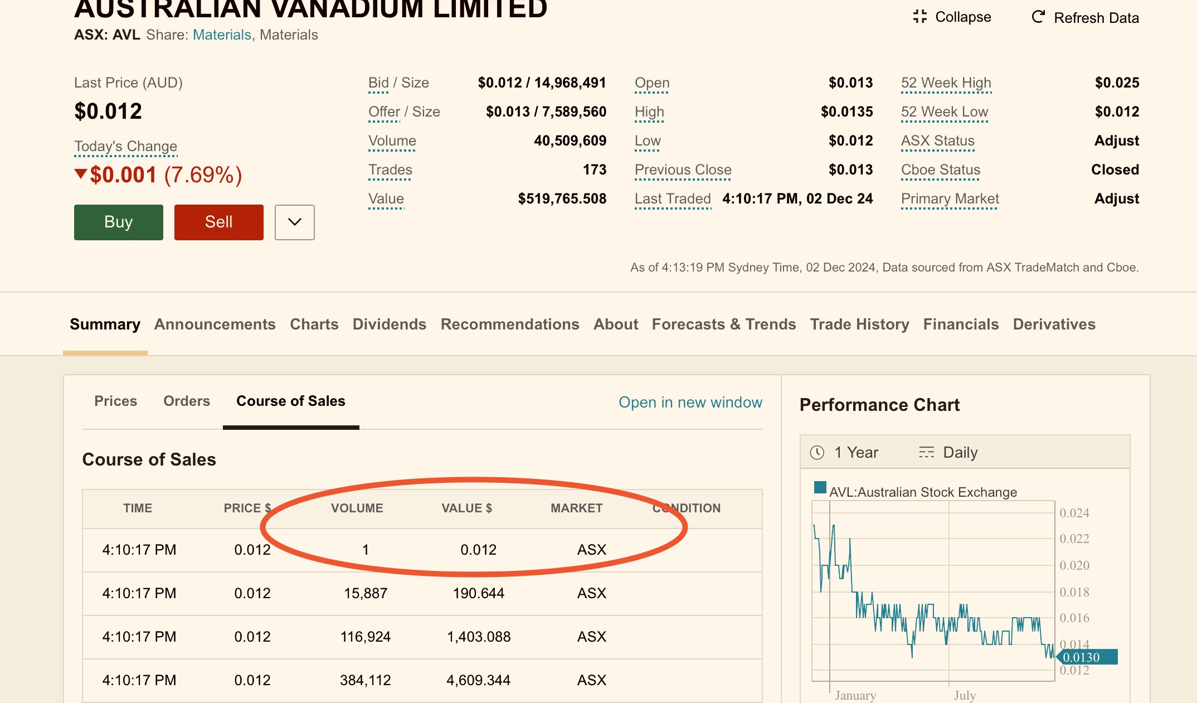Click the Value label in quote details
The height and width of the screenshot is (703, 1197).
[386, 199]
